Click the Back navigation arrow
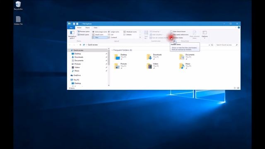Screen dimensions: 265x149 [x=70, y=45]
